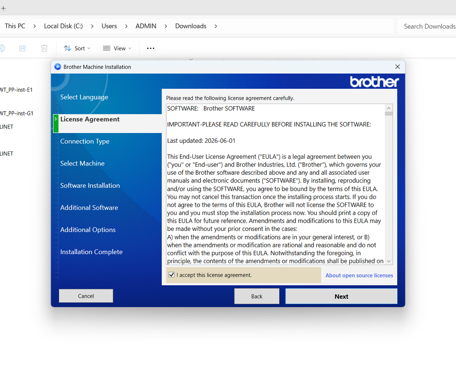Select file ending in PP-inst-G1
The height and width of the screenshot is (365, 456).
click(x=16, y=113)
